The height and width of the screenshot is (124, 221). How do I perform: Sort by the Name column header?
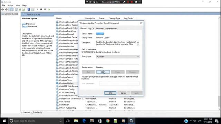(x=59, y=18)
